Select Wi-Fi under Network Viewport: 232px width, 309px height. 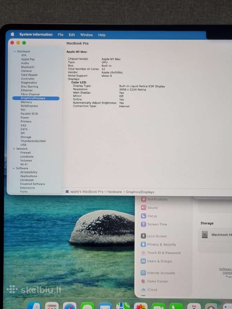click(x=24, y=164)
